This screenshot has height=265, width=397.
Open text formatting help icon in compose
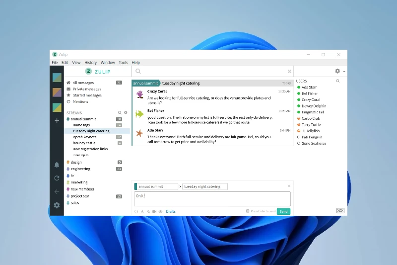(x=142, y=211)
